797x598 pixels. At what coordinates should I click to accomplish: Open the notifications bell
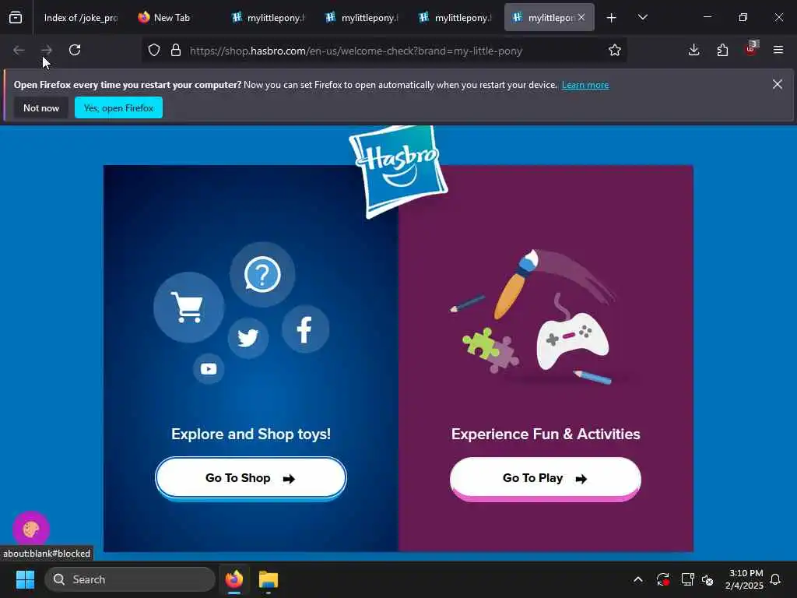(775, 579)
